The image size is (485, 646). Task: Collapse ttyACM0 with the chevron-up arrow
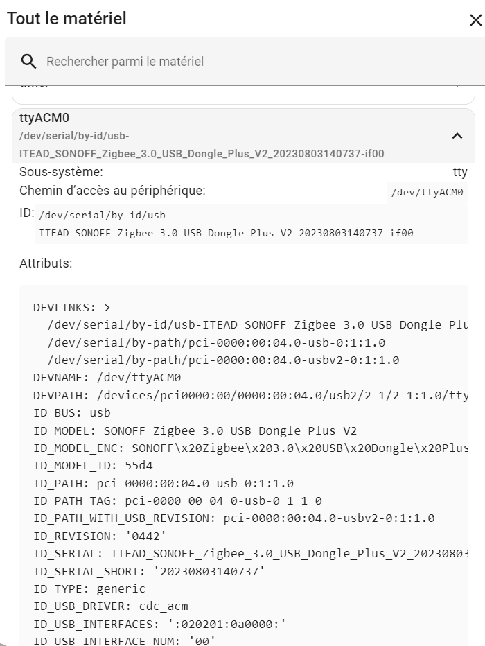tap(457, 136)
